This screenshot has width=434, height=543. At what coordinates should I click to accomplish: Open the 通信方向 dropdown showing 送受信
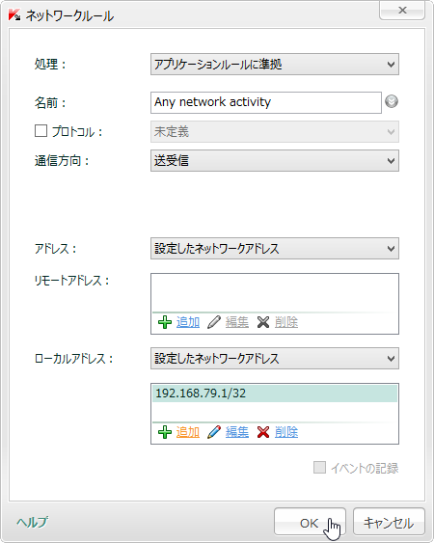pos(275,160)
